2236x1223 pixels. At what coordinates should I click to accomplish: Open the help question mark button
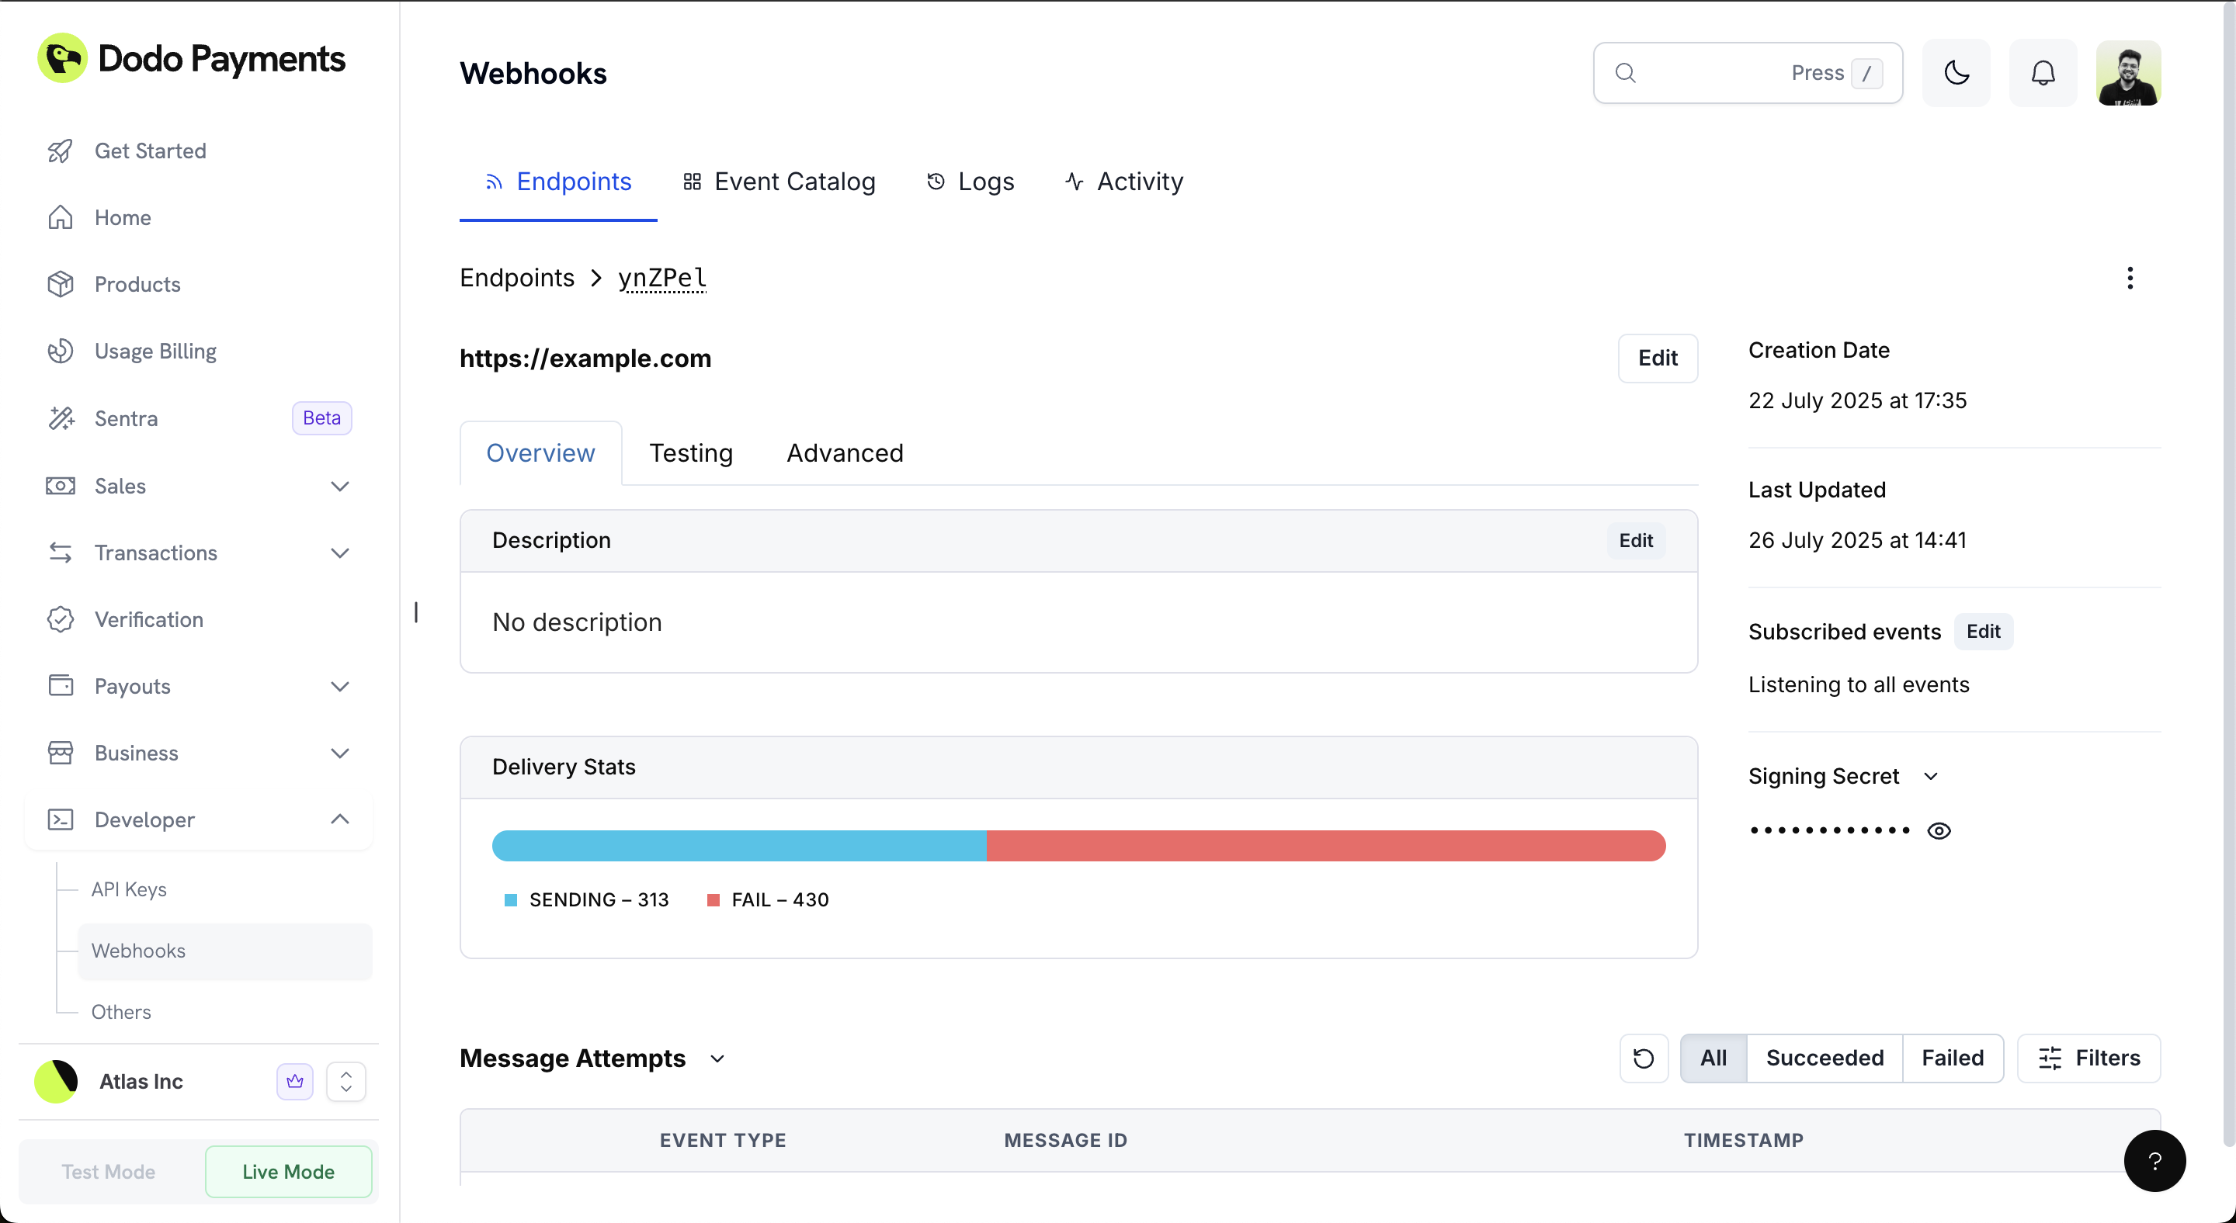pos(2154,1161)
